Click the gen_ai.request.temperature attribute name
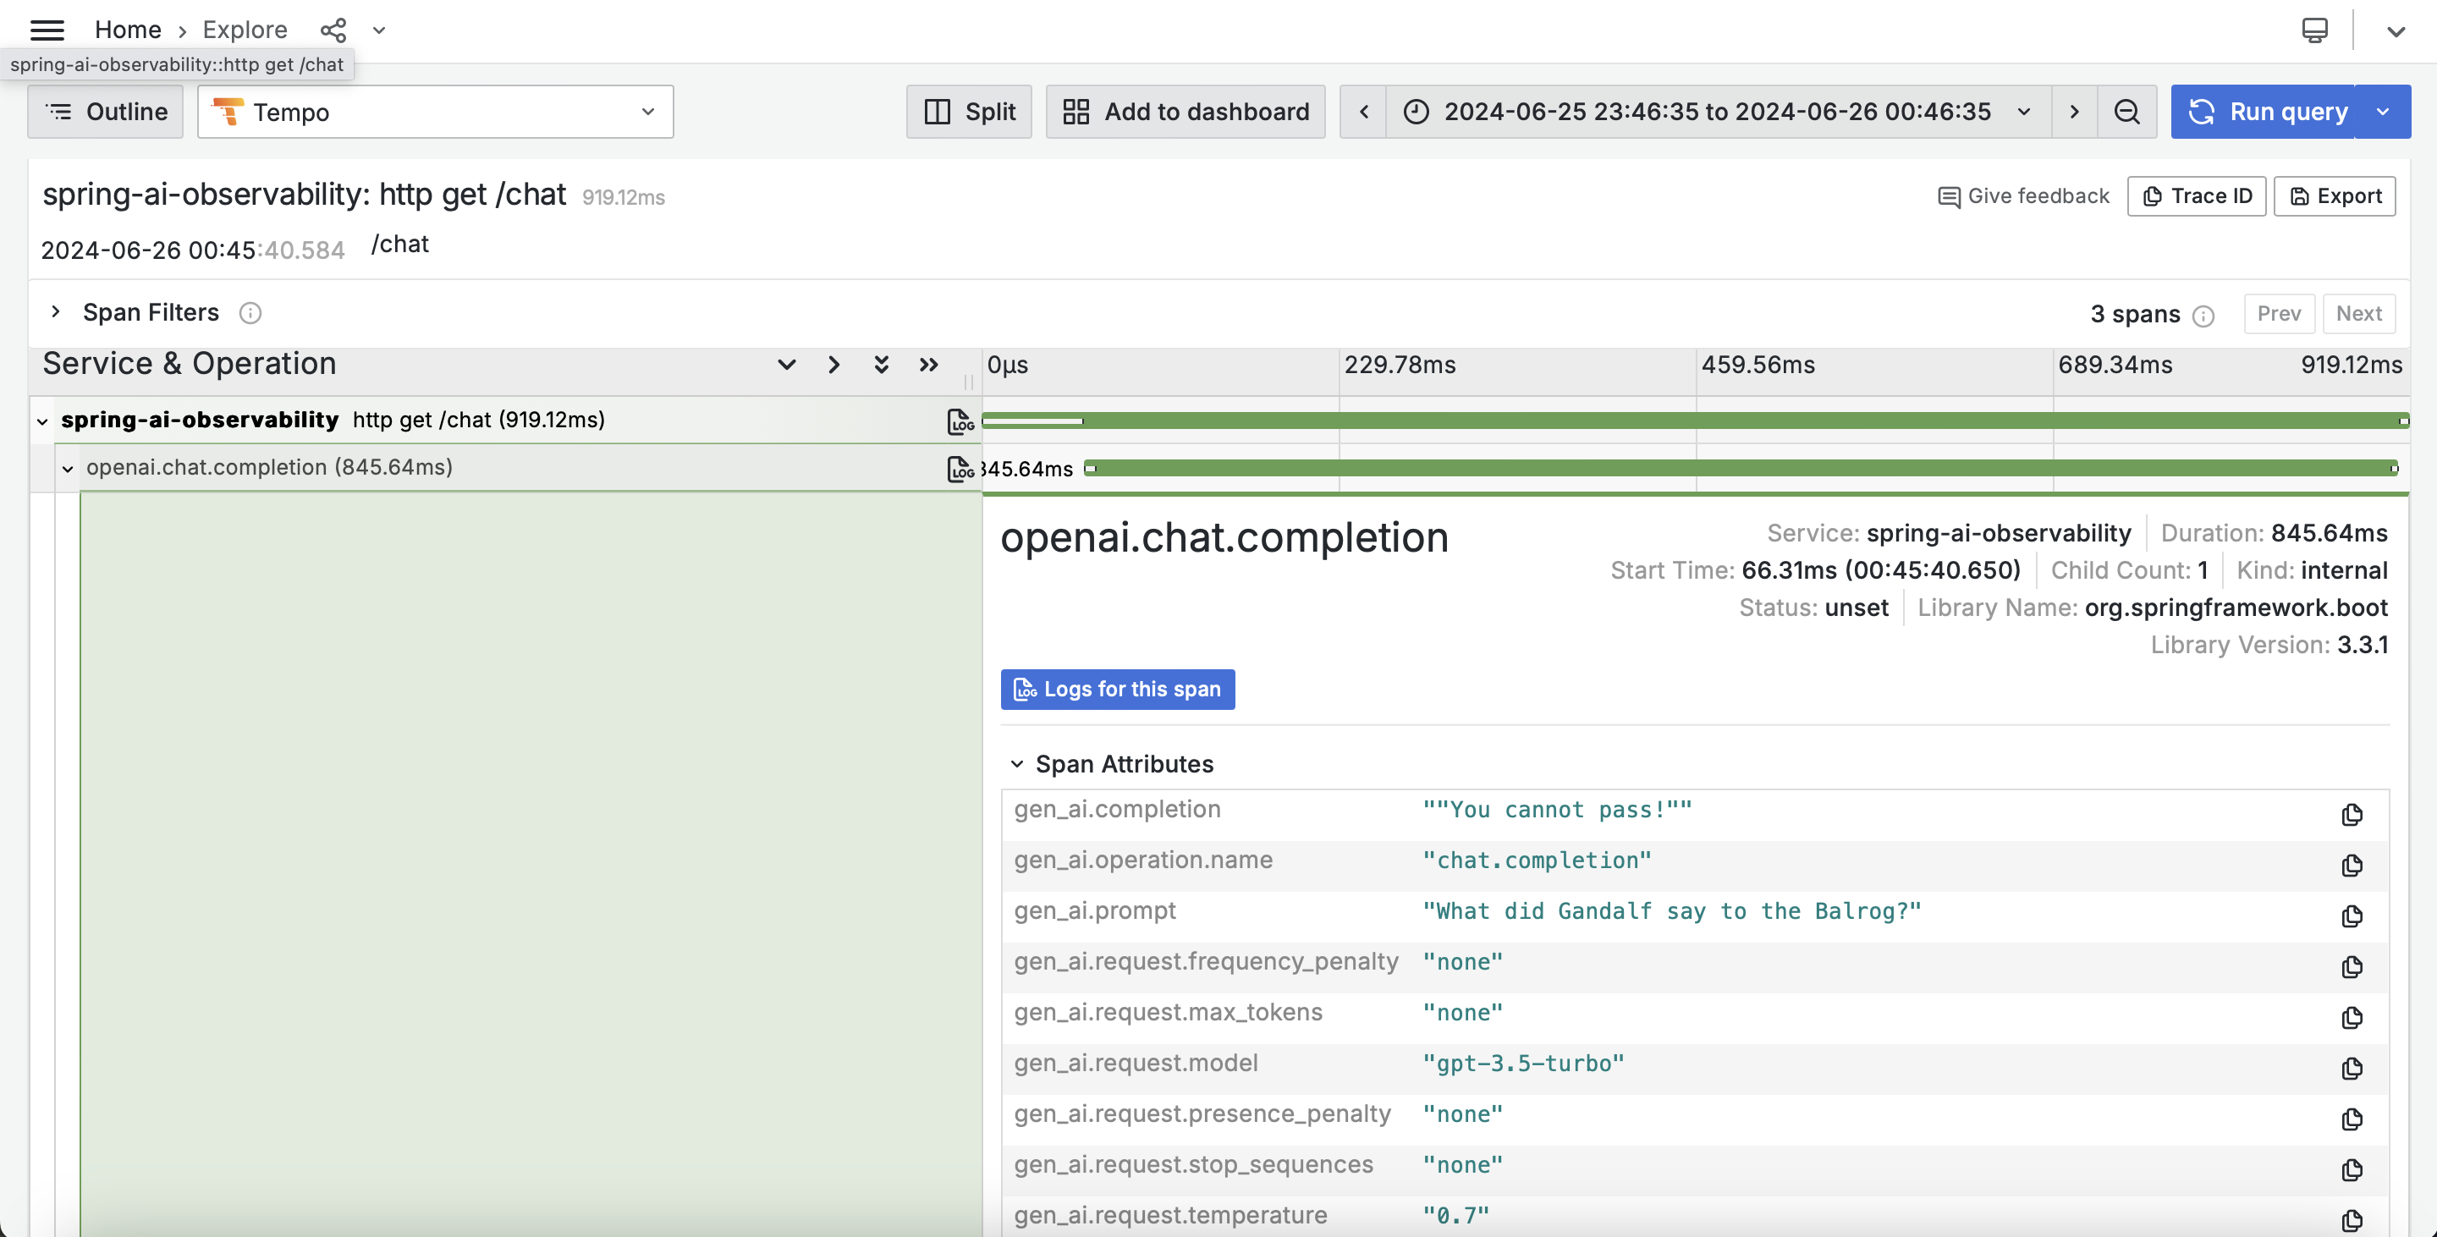Screen dimensions: 2437x1237 (1170, 1215)
